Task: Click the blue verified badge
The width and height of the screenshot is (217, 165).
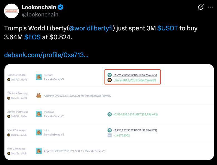Action: point(60,7)
